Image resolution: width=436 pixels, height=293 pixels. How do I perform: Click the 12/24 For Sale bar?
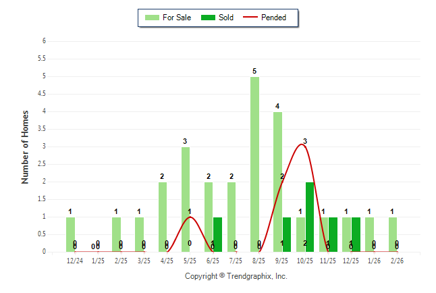tap(71, 234)
